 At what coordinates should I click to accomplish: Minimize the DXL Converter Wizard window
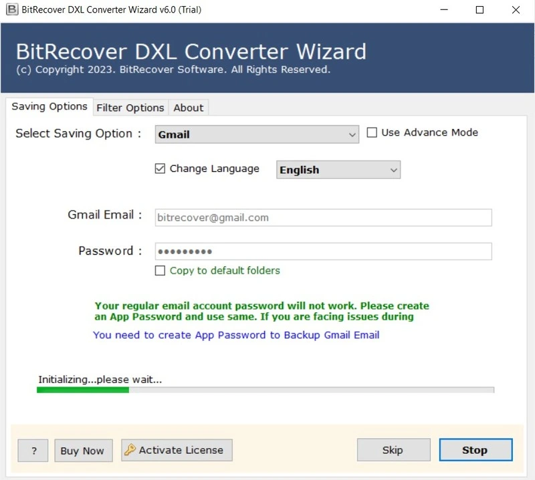(444, 9)
